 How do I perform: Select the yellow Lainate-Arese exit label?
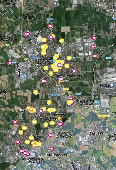[104, 116]
